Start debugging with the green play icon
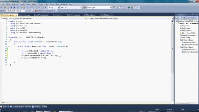 (45, 7)
